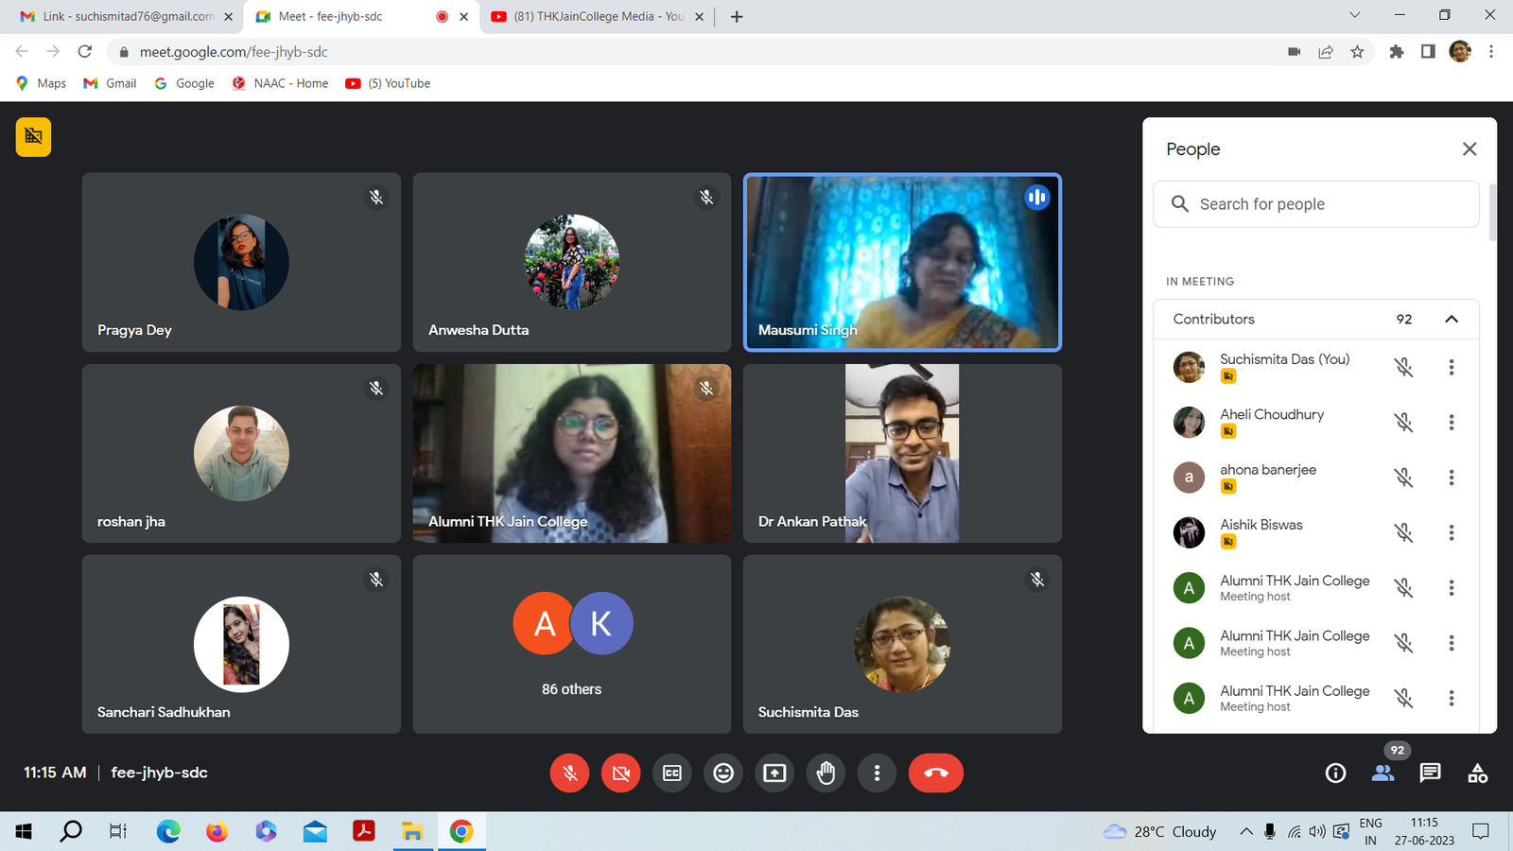Raise hand using the hand icon

826,773
